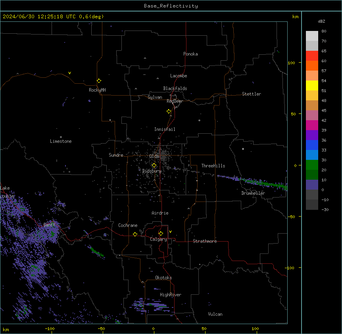Select the ThreeHills city label
342x334 pixels.
(213, 166)
